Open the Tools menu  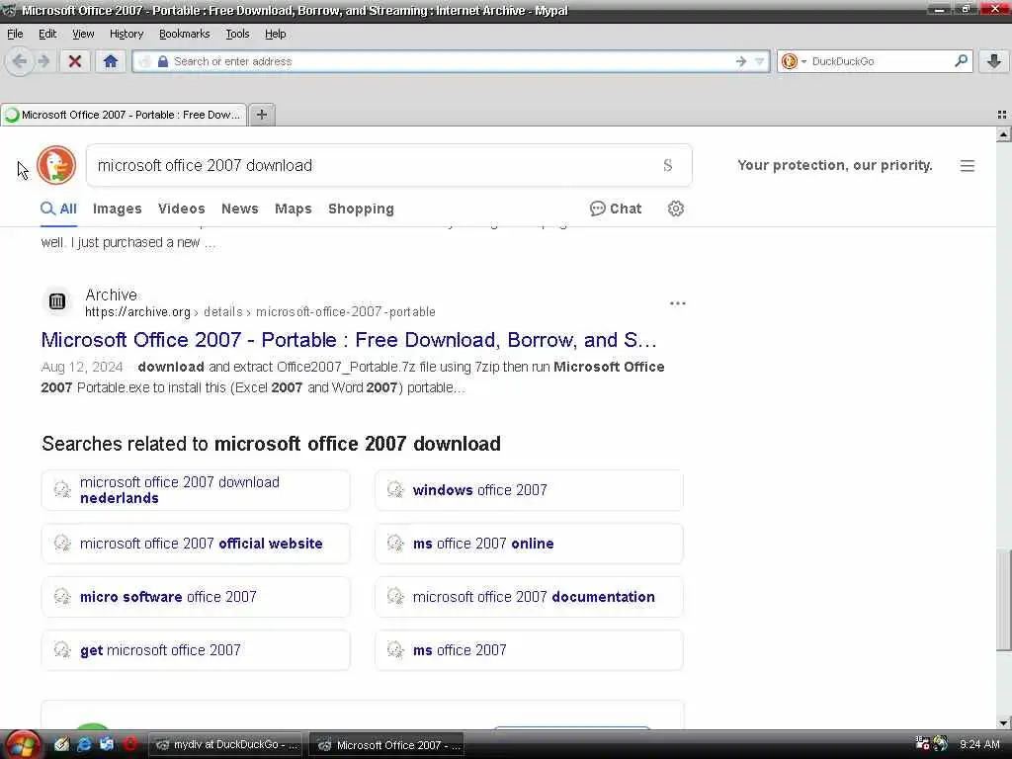pyautogui.click(x=237, y=34)
